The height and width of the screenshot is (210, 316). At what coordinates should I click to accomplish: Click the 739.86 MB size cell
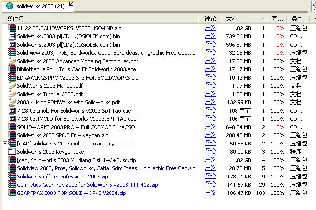tap(238, 36)
